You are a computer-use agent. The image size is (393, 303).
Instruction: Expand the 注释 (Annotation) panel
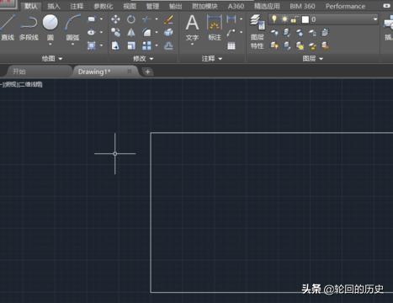coord(212,58)
